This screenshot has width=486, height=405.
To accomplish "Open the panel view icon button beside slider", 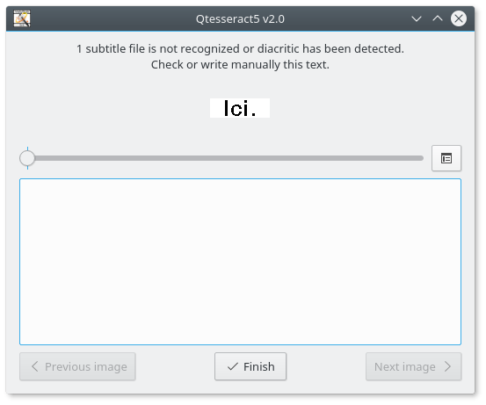I will [446, 158].
